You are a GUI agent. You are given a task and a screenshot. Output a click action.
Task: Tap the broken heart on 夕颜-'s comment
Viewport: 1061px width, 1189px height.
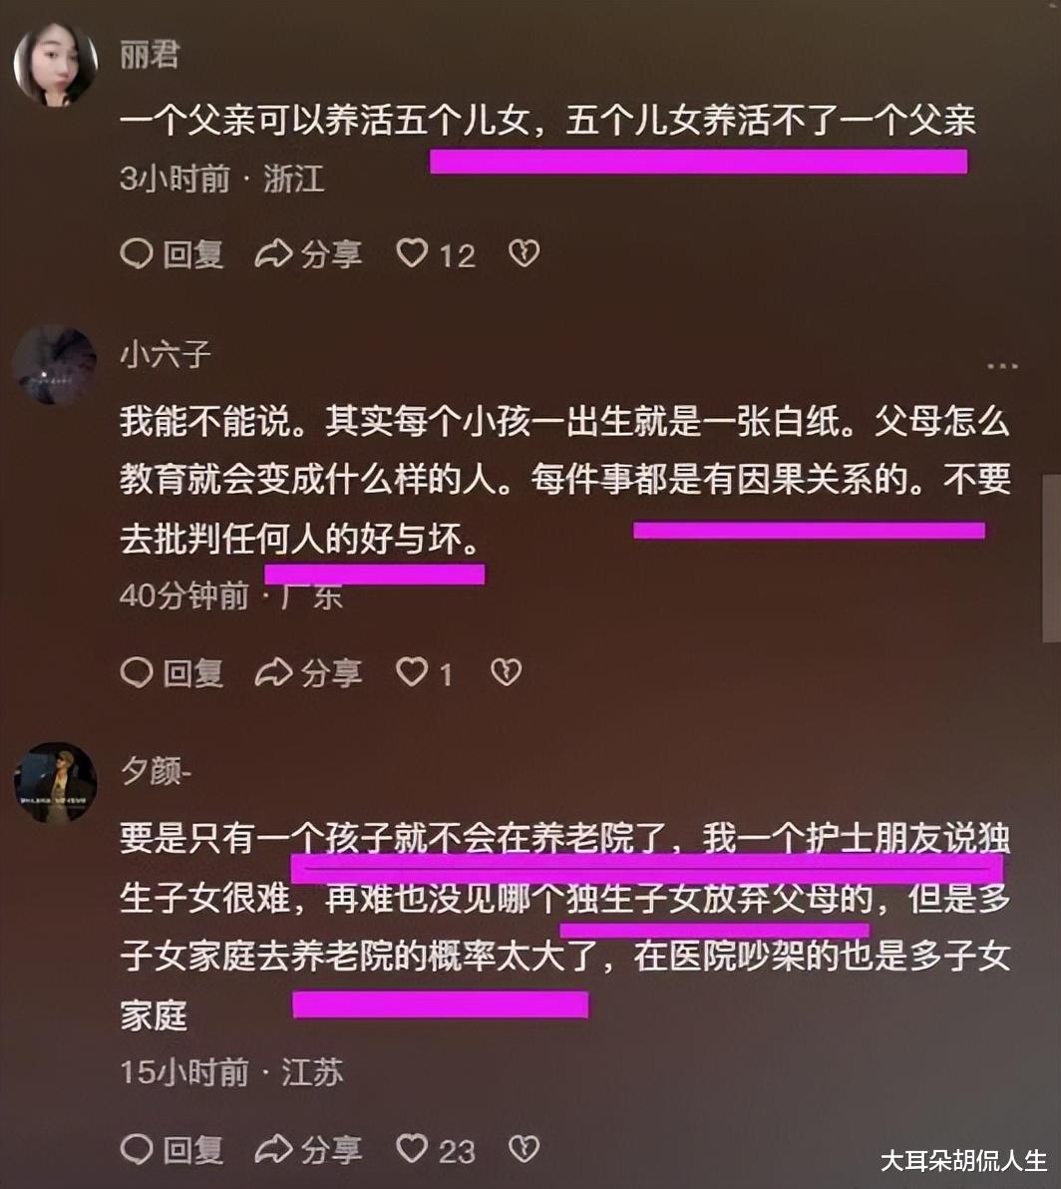click(x=524, y=1149)
